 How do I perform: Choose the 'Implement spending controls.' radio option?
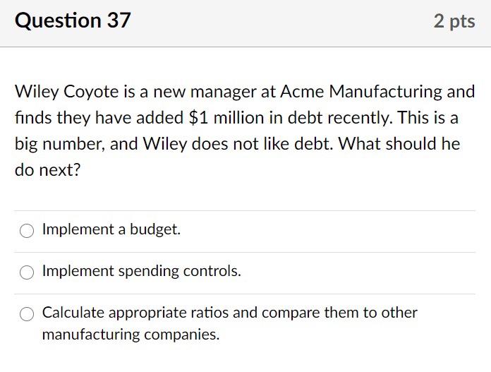coord(27,272)
